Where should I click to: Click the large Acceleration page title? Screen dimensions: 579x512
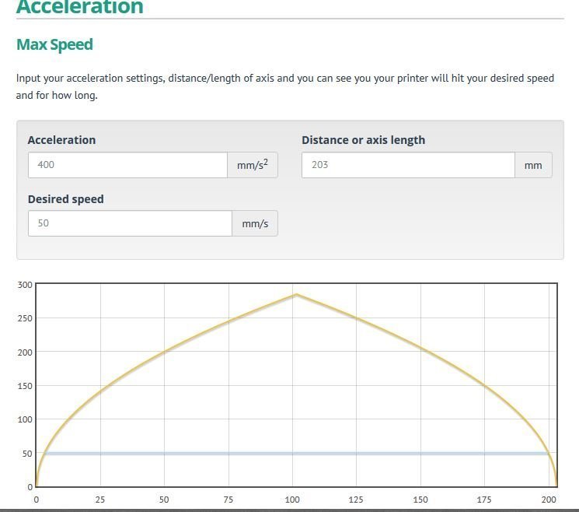(80, 8)
